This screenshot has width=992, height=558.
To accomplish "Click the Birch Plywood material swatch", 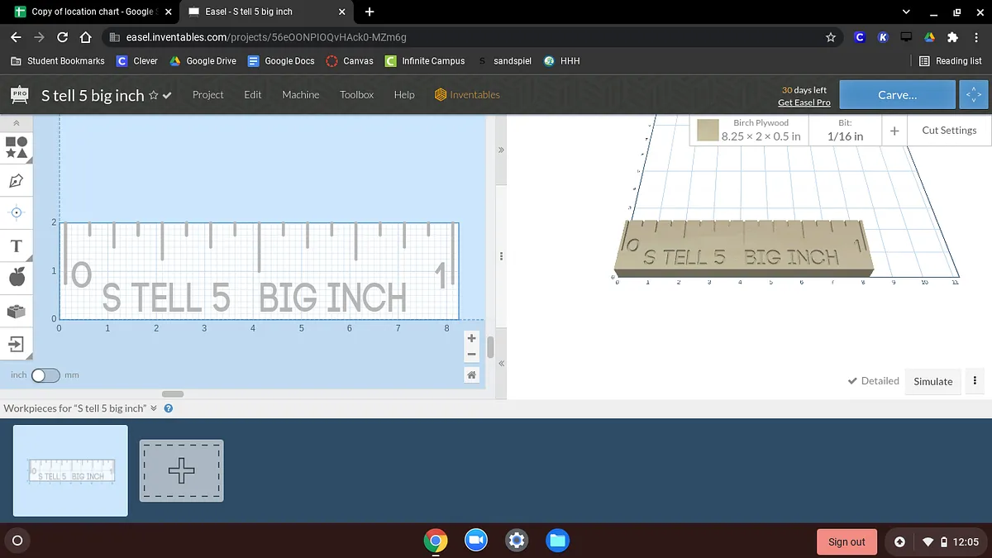I will pyautogui.click(x=707, y=131).
